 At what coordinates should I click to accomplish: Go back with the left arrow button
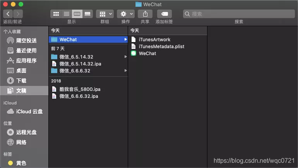[8, 14]
